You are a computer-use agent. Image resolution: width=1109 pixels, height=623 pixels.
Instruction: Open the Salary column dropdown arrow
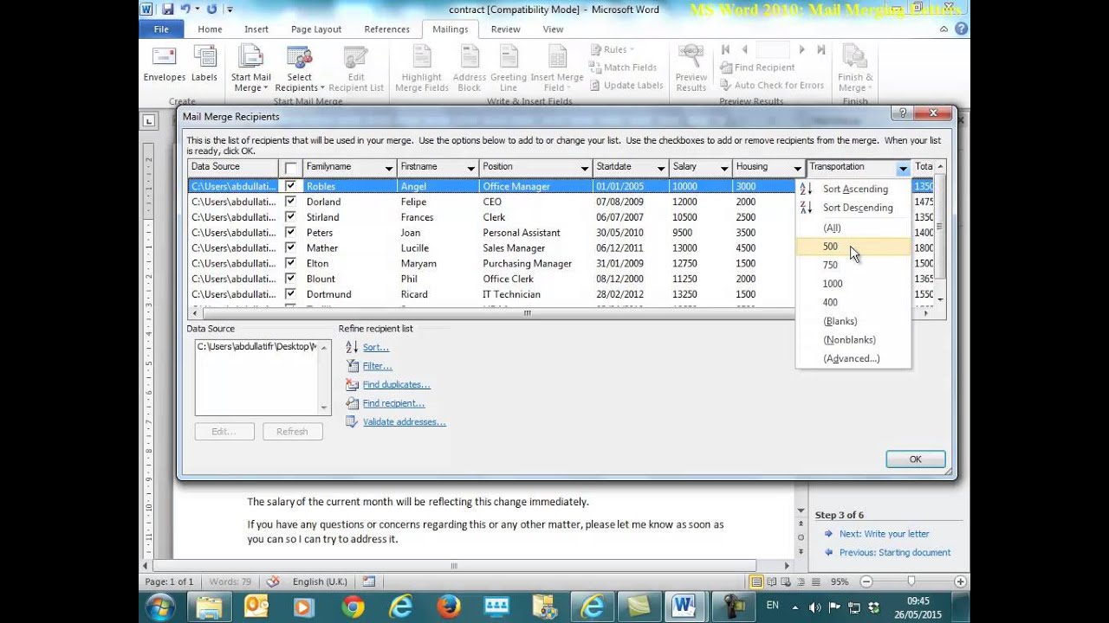tap(723, 168)
